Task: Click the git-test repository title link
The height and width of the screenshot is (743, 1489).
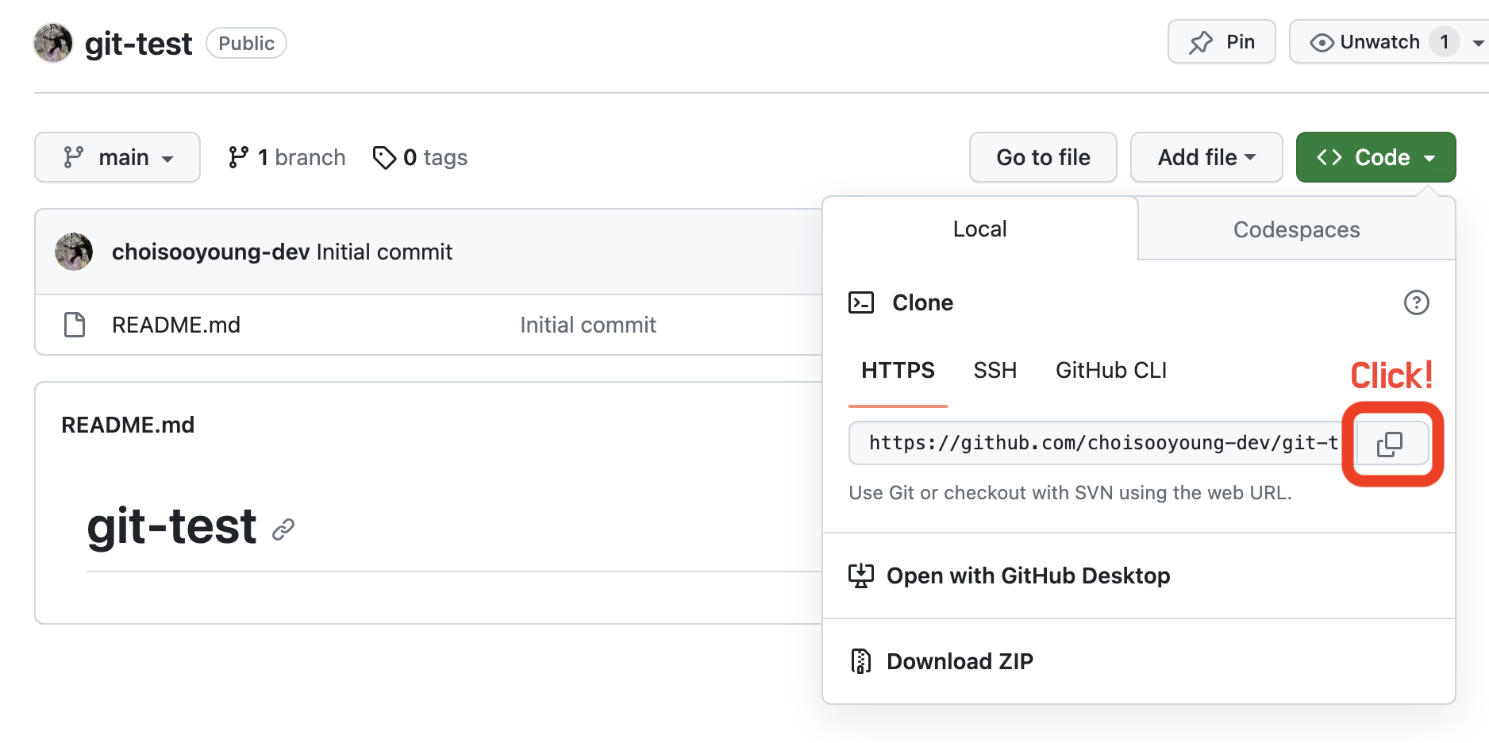Action: point(138,44)
